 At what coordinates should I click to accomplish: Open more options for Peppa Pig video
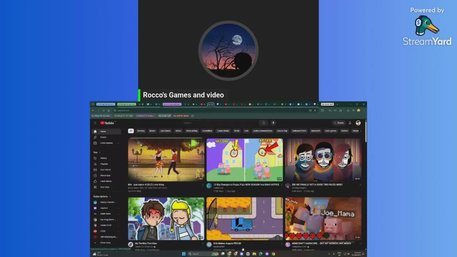282,185
